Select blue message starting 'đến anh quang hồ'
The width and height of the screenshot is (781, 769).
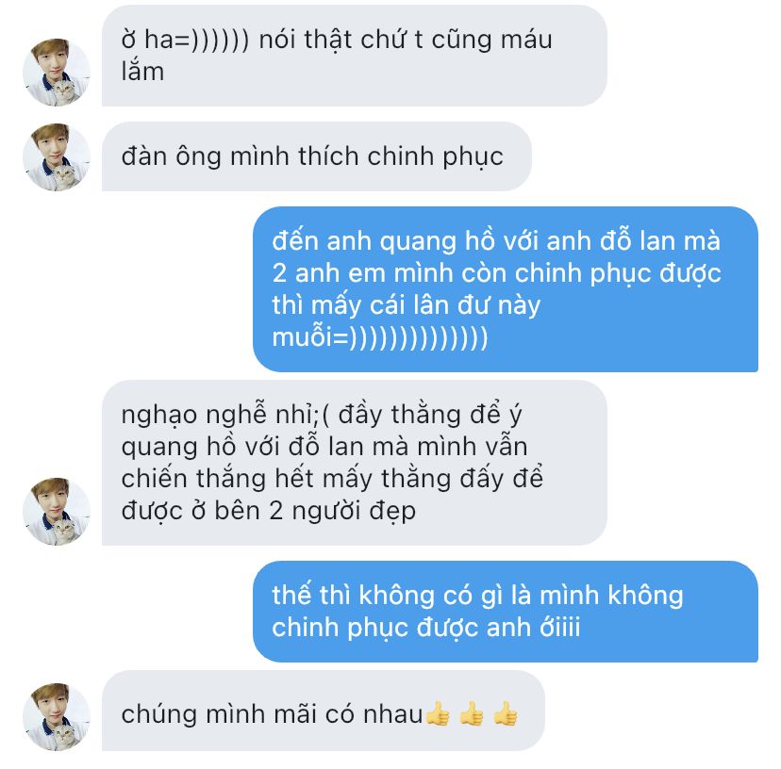(506, 289)
